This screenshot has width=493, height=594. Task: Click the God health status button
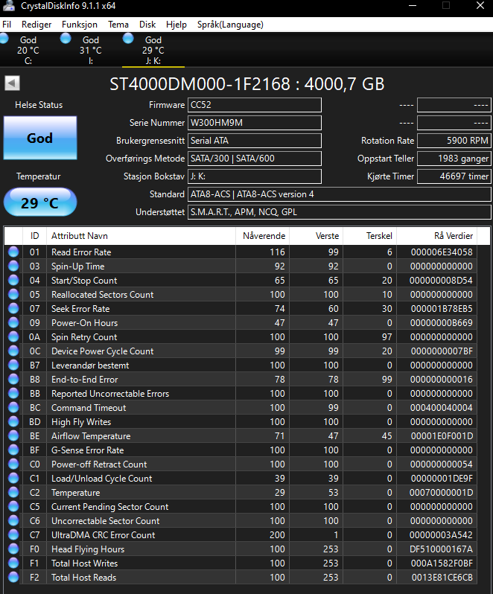pos(40,138)
